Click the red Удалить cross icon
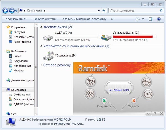 pos(134,101)
